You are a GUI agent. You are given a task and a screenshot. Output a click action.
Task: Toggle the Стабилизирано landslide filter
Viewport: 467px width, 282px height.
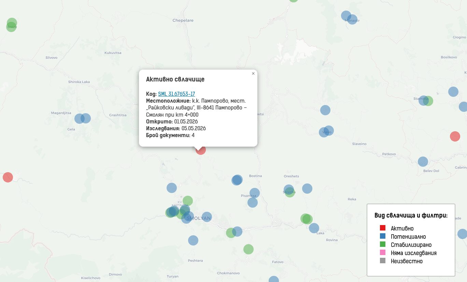pos(406,245)
